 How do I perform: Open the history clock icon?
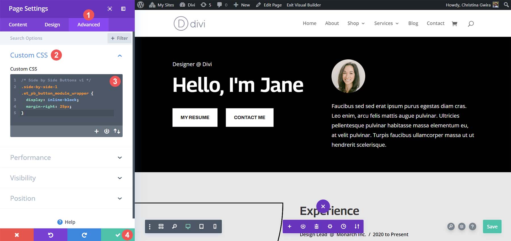pyautogui.click(x=343, y=227)
